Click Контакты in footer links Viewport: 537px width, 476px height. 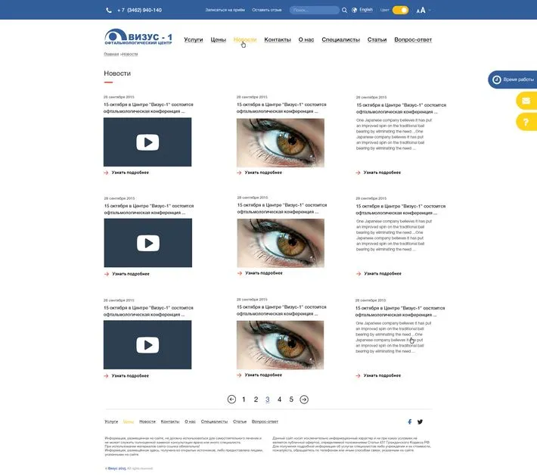[x=170, y=422]
